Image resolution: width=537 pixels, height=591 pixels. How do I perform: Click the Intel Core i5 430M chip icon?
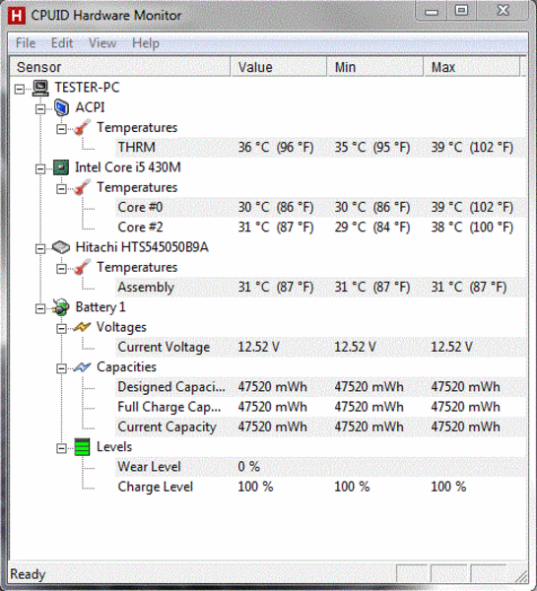pyautogui.click(x=61, y=167)
